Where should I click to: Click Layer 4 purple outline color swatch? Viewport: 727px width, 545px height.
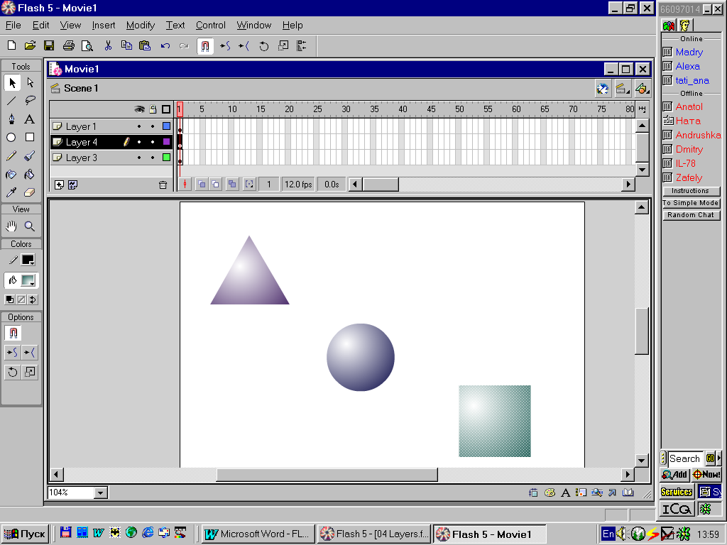166,142
